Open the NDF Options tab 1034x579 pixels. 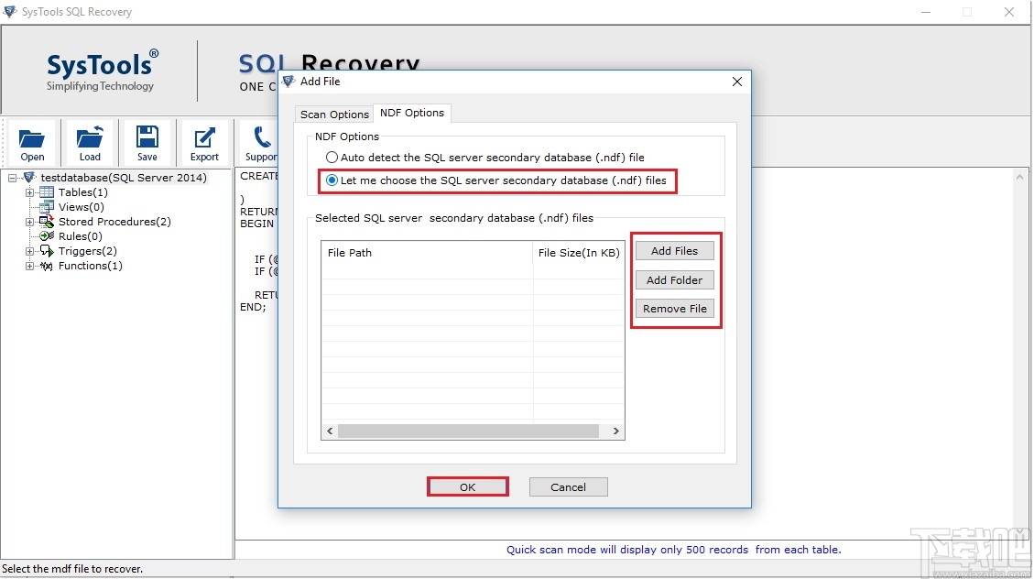[x=411, y=113]
